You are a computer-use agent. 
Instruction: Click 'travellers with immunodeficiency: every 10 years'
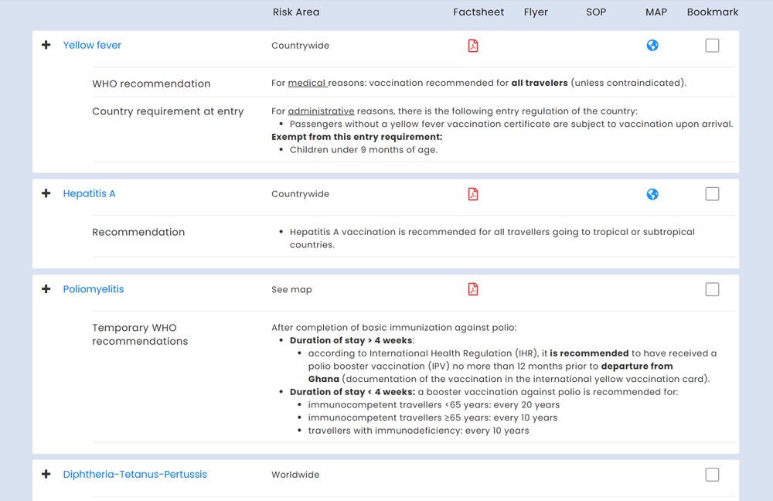pos(418,431)
